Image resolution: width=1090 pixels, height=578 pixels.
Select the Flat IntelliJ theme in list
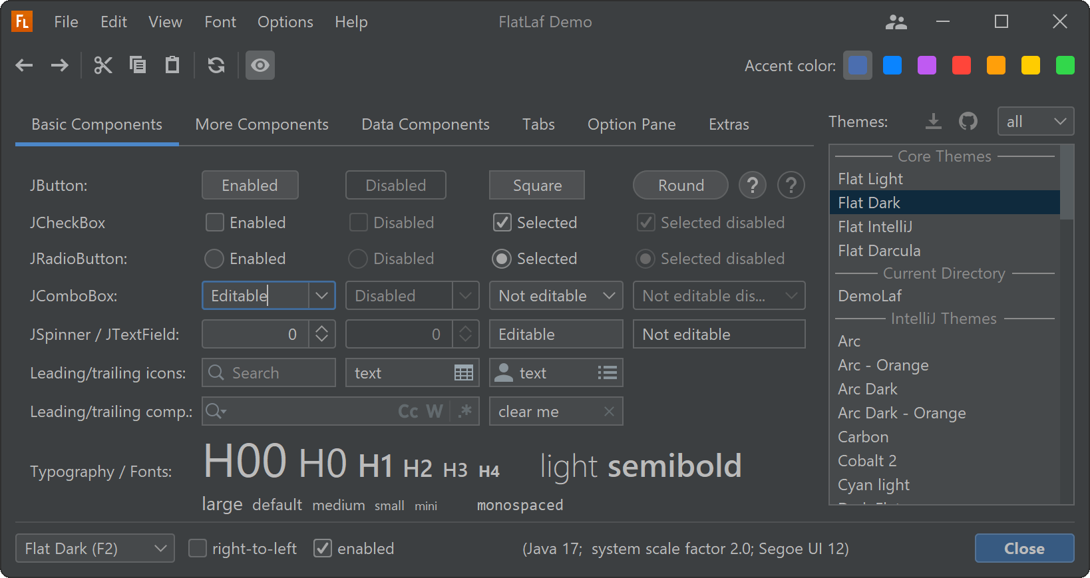875,227
